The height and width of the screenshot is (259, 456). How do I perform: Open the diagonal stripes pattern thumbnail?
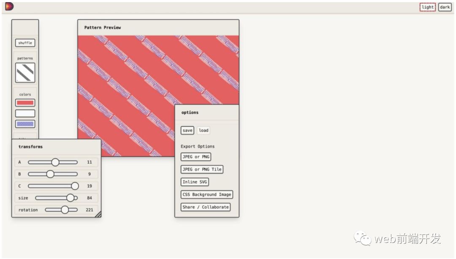click(x=25, y=73)
